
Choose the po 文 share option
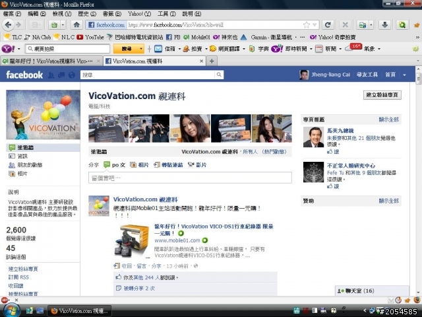pyautogui.click(x=115, y=164)
